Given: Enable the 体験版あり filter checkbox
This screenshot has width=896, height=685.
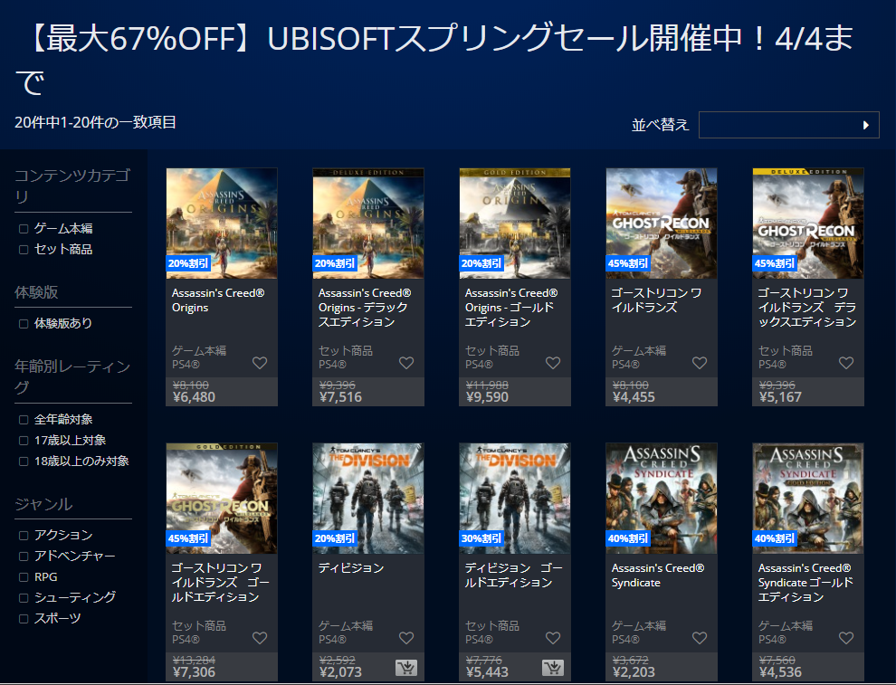Looking at the screenshot, I should 24,324.
